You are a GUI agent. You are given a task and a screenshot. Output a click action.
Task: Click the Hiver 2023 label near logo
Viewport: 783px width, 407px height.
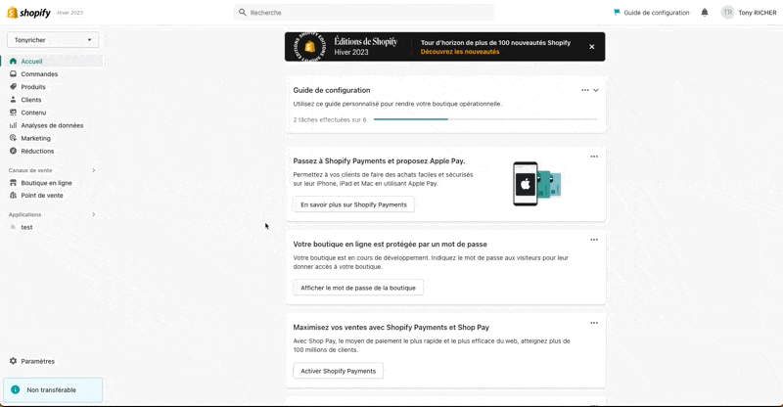click(69, 13)
